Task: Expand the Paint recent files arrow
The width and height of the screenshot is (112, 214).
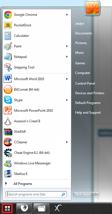Action: 67,46
